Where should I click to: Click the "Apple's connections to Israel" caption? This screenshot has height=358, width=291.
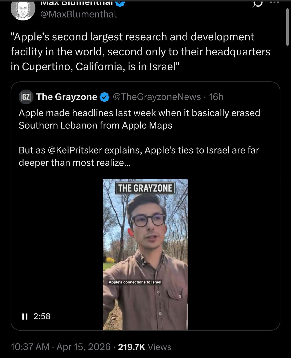tap(135, 282)
